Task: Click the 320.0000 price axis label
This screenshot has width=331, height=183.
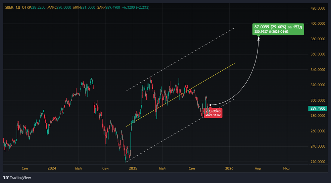Action: pyautogui.click(x=318, y=85)
